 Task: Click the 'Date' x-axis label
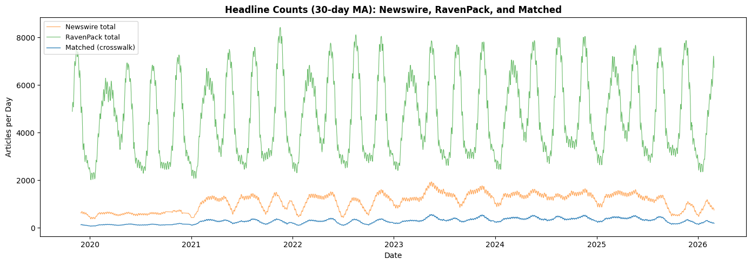(x=393, y=255)
